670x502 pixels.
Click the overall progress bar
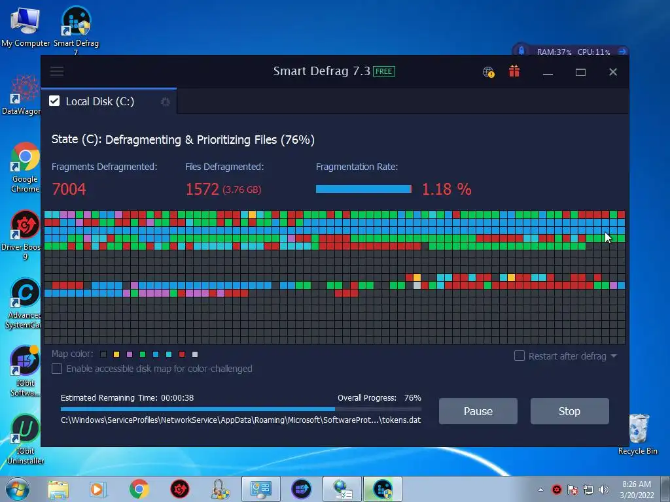(241, 409)
